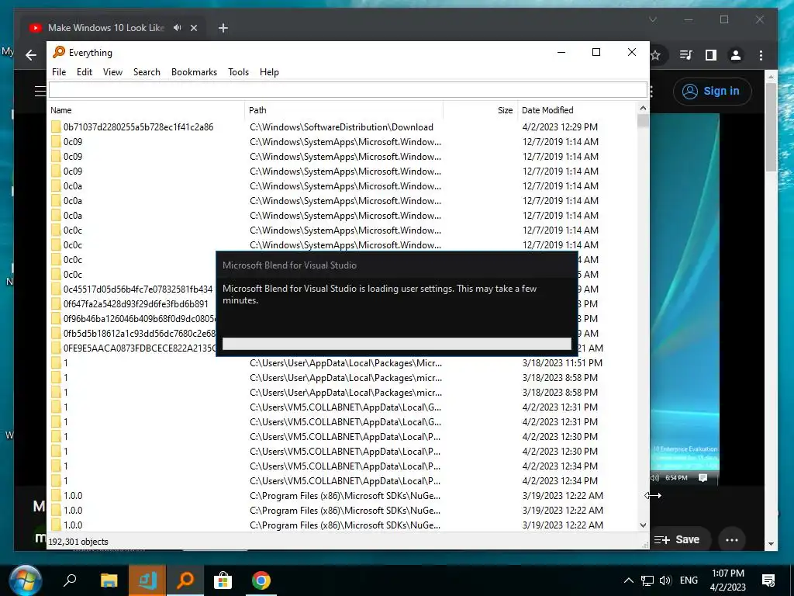Viewport: 794px width, 596px height.
Task: Select folder 0b71037d2280255a5b728ec1f41c2a86
Action: coord(138,126)
